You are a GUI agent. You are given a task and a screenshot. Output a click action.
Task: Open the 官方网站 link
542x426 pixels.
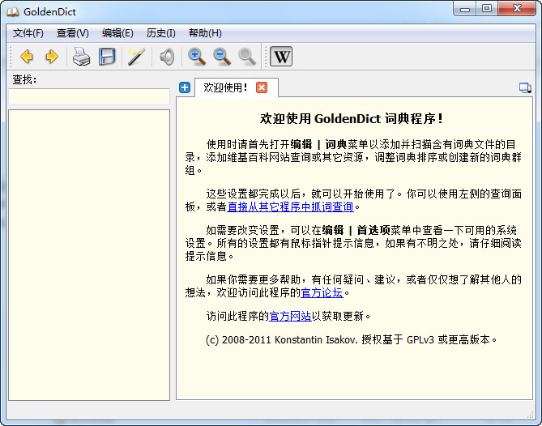click(290, 316)
